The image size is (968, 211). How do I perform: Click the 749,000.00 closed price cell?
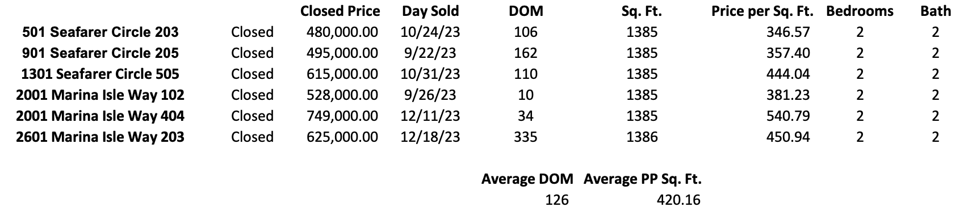point(342,116)
